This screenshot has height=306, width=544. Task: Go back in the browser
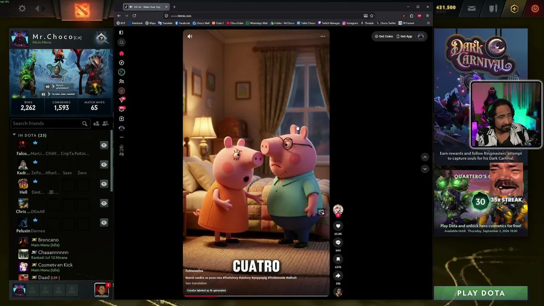point(119,16)
